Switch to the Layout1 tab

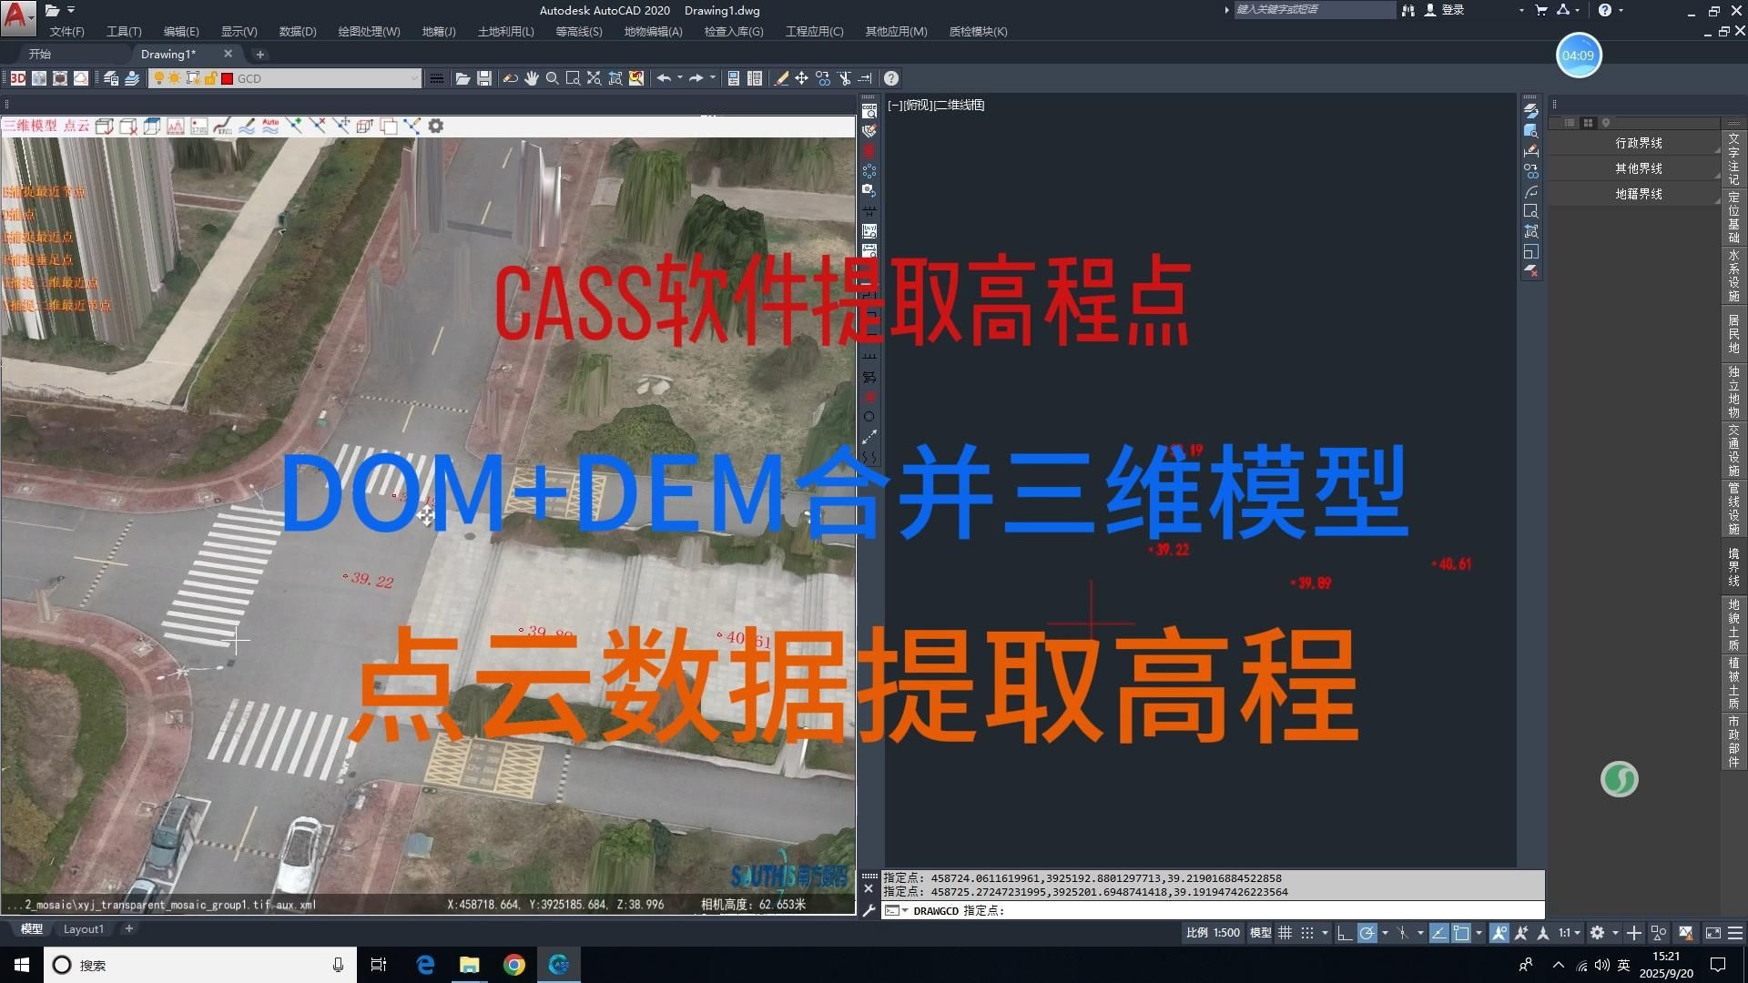tap(84, 928)
